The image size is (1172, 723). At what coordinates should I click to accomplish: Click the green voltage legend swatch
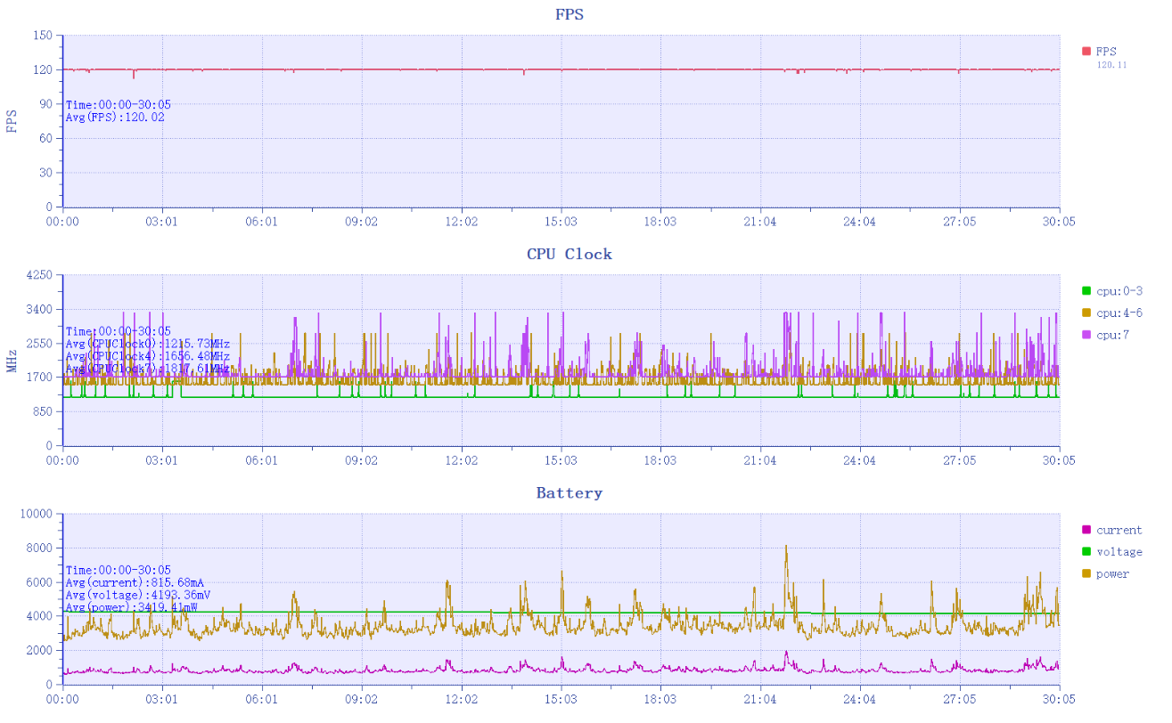1086,552
